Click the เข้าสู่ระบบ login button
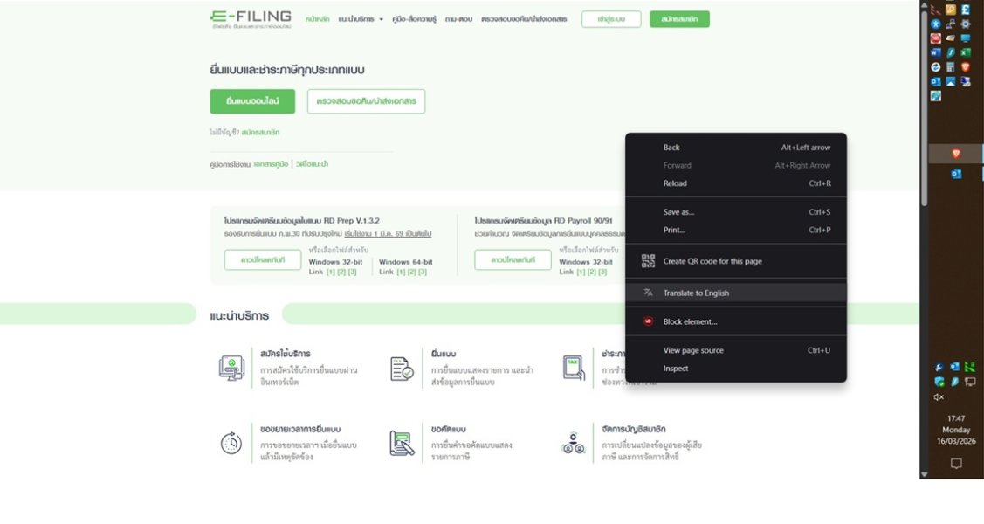 click(610, 19)
